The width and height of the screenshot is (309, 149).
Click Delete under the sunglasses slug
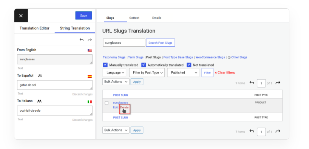[x=124, y=108]
